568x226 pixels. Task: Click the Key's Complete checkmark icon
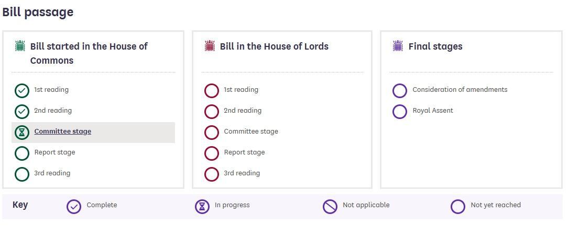(x=74, y=207)
